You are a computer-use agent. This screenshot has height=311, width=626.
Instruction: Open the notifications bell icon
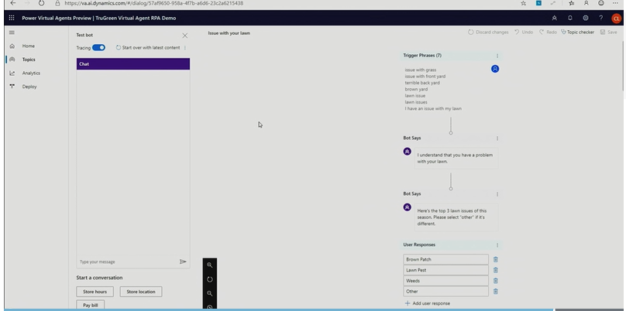point(570,17)
